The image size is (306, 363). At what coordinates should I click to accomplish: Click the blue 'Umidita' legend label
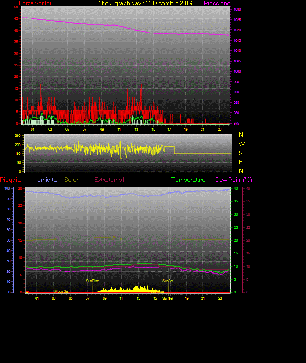(x=47, y=180)
